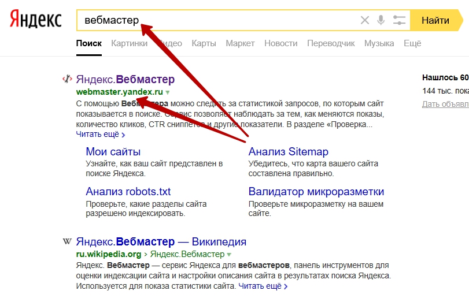Expand the Ещё services menu

[x=412, y=43]
